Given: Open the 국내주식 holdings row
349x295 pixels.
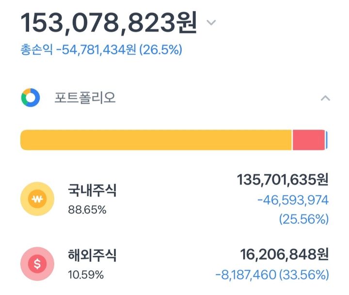Looking at the screenshot, I should [174, 199].
